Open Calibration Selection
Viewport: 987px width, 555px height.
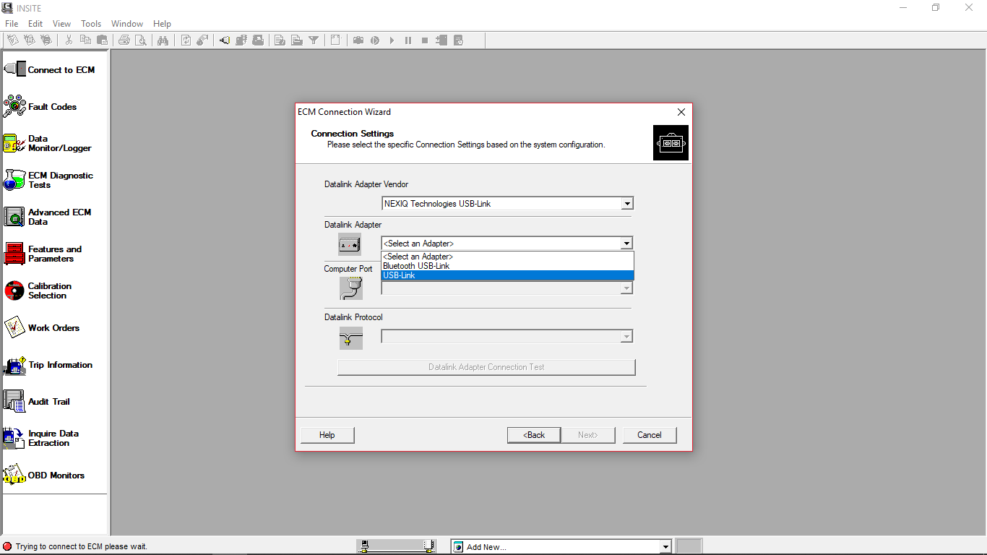(38, 291)
